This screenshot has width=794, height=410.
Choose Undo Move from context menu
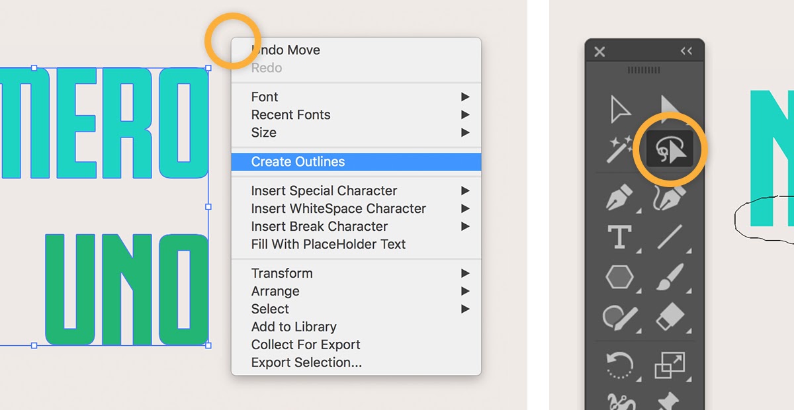[356, 50]
